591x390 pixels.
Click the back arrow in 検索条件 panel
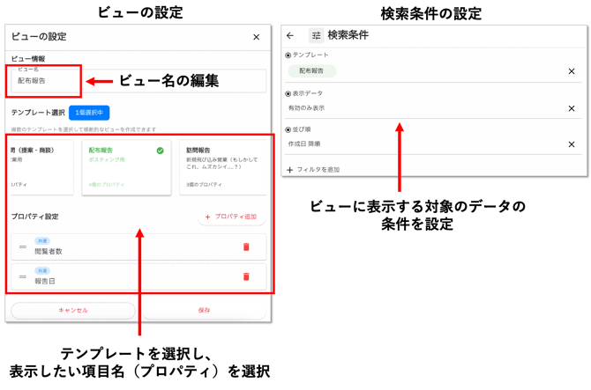(x=290, y=36)
